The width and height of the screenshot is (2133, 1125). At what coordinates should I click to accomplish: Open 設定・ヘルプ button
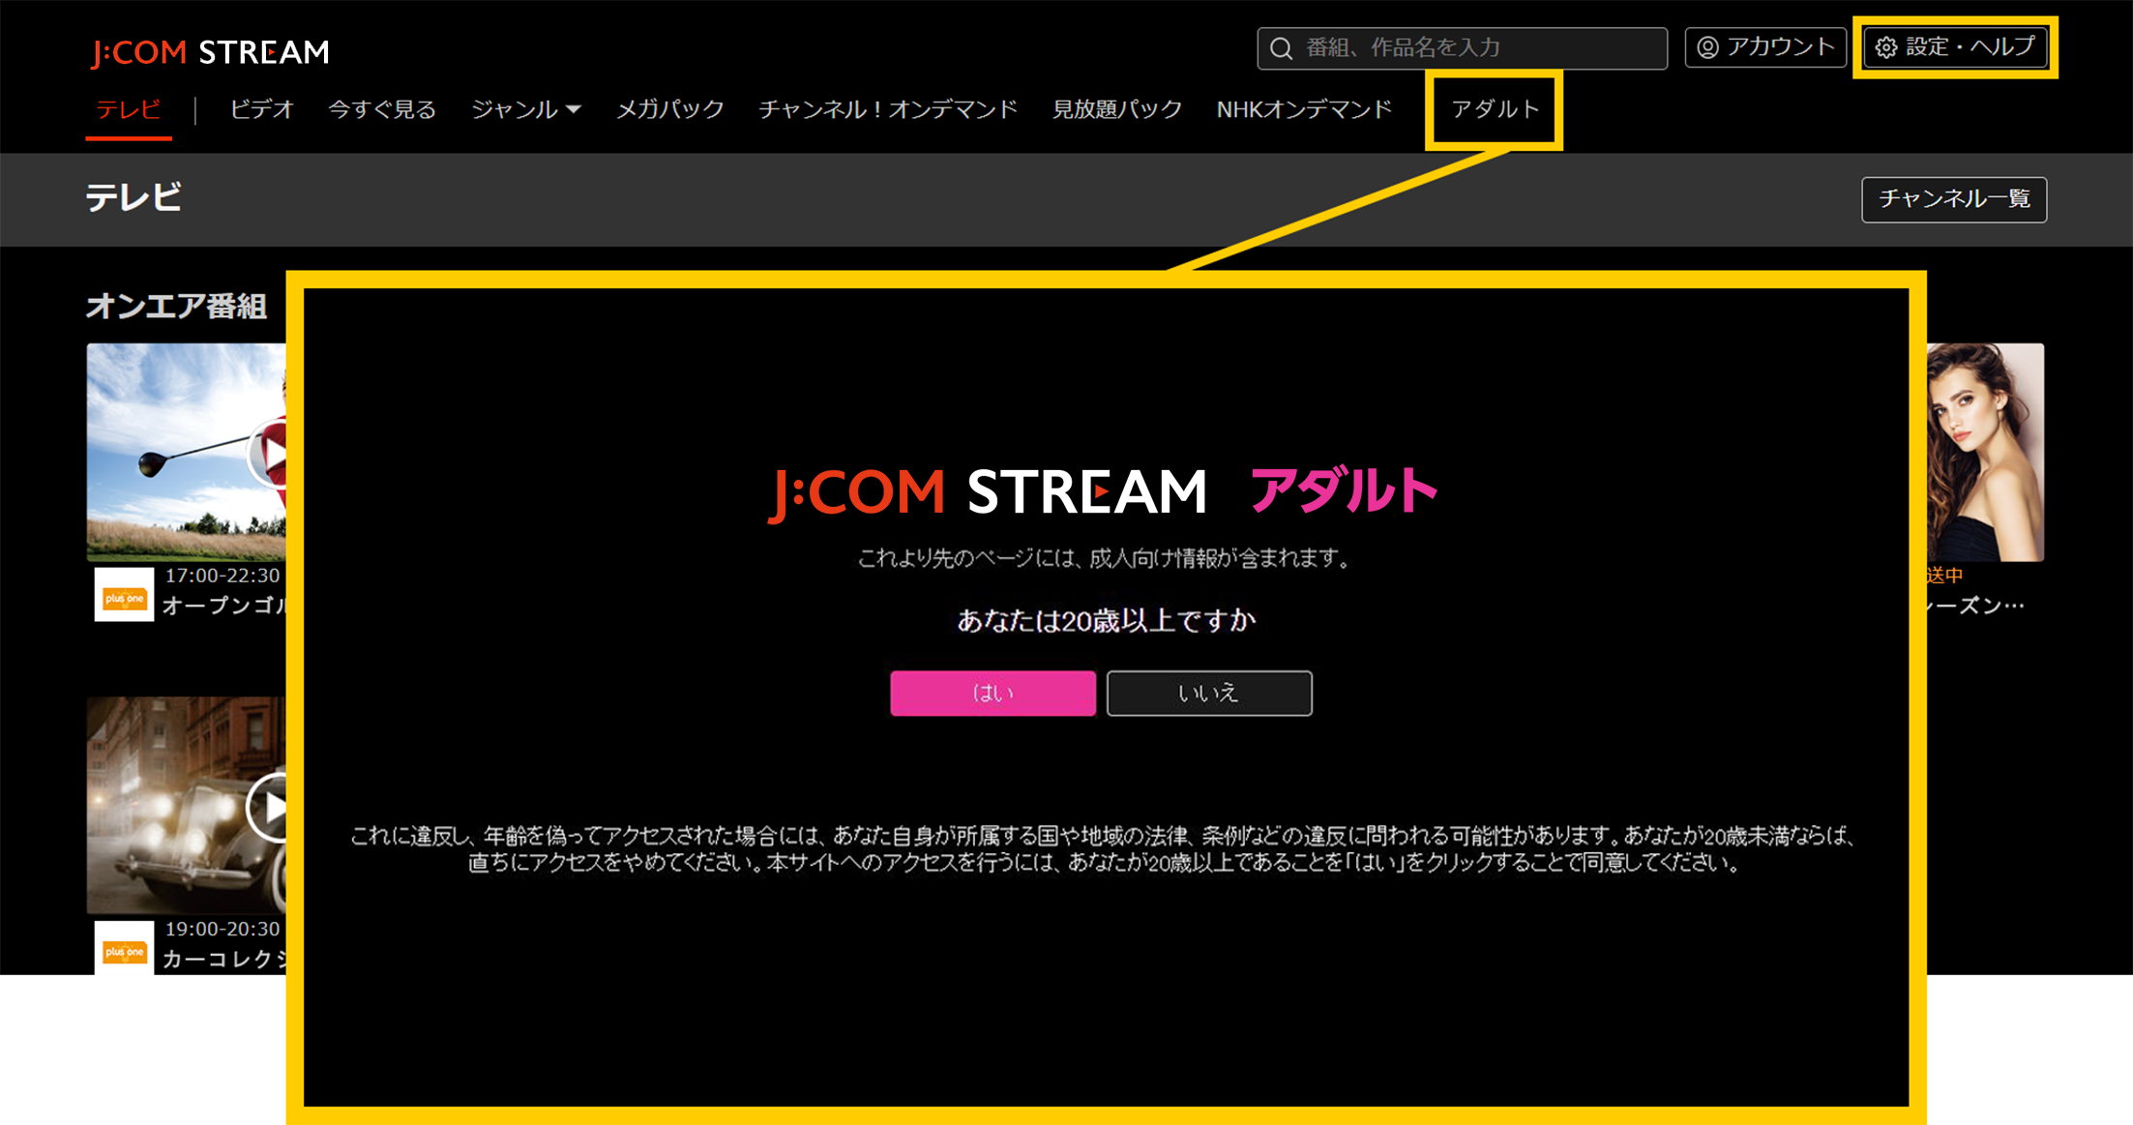click(1955, 47)
